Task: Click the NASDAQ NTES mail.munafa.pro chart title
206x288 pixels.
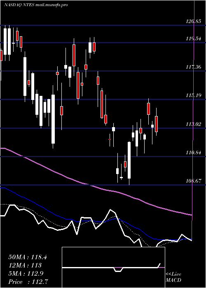Action: point(36,5)
